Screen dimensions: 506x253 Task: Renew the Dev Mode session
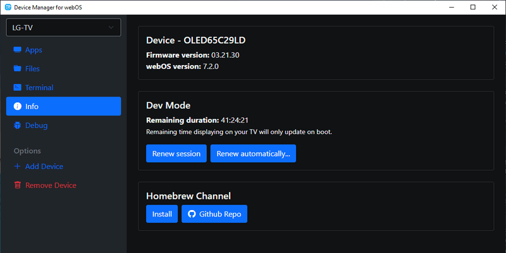tap(176, 153)
